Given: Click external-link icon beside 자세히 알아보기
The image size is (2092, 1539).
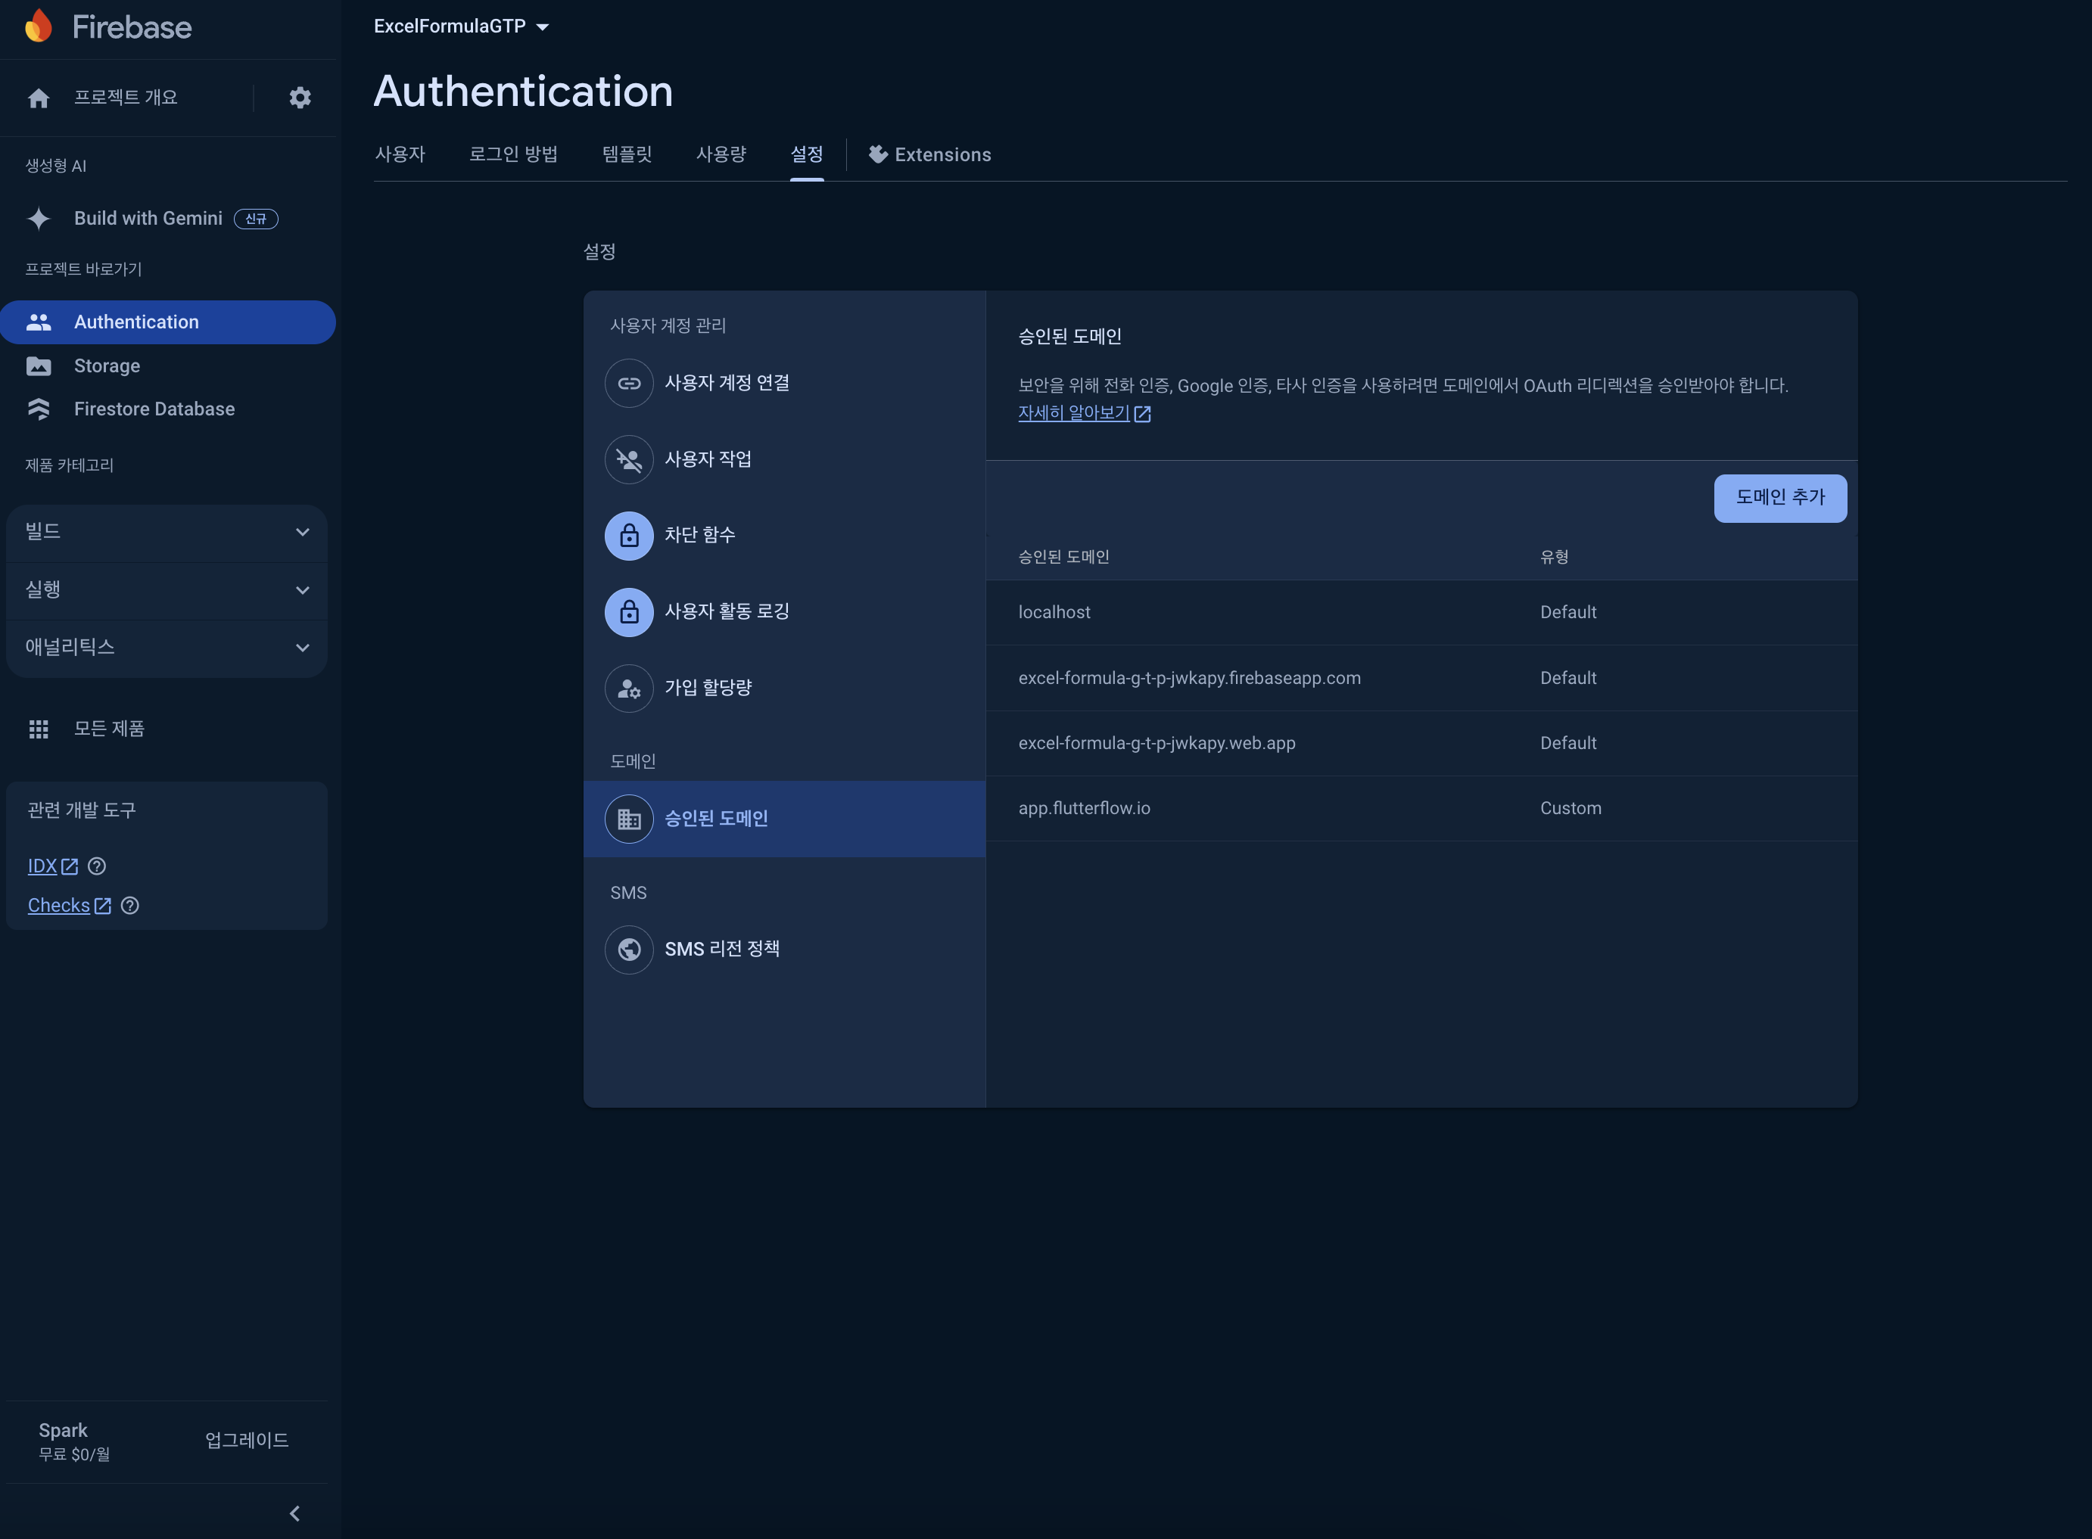Looking at the screenshot, I should click(x=1142, y=414).
